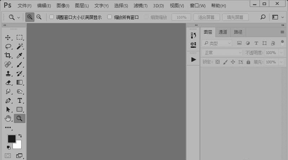Toggle smart object layer filter
Viewport: 288px width, 160px height.
(273, 43)
